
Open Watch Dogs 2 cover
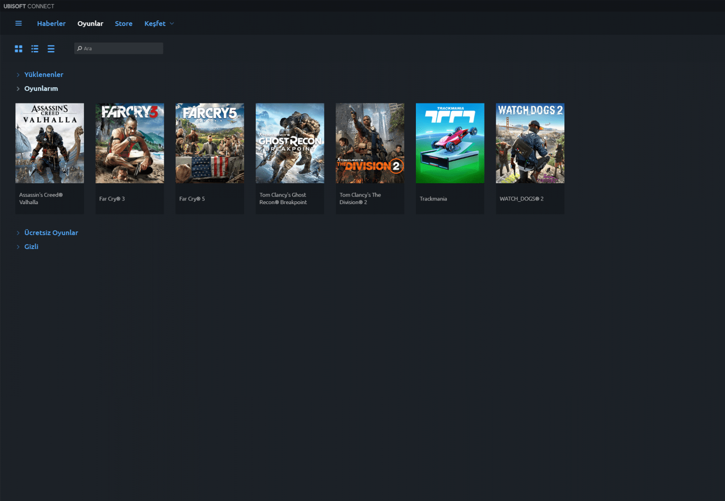(530, 143)
